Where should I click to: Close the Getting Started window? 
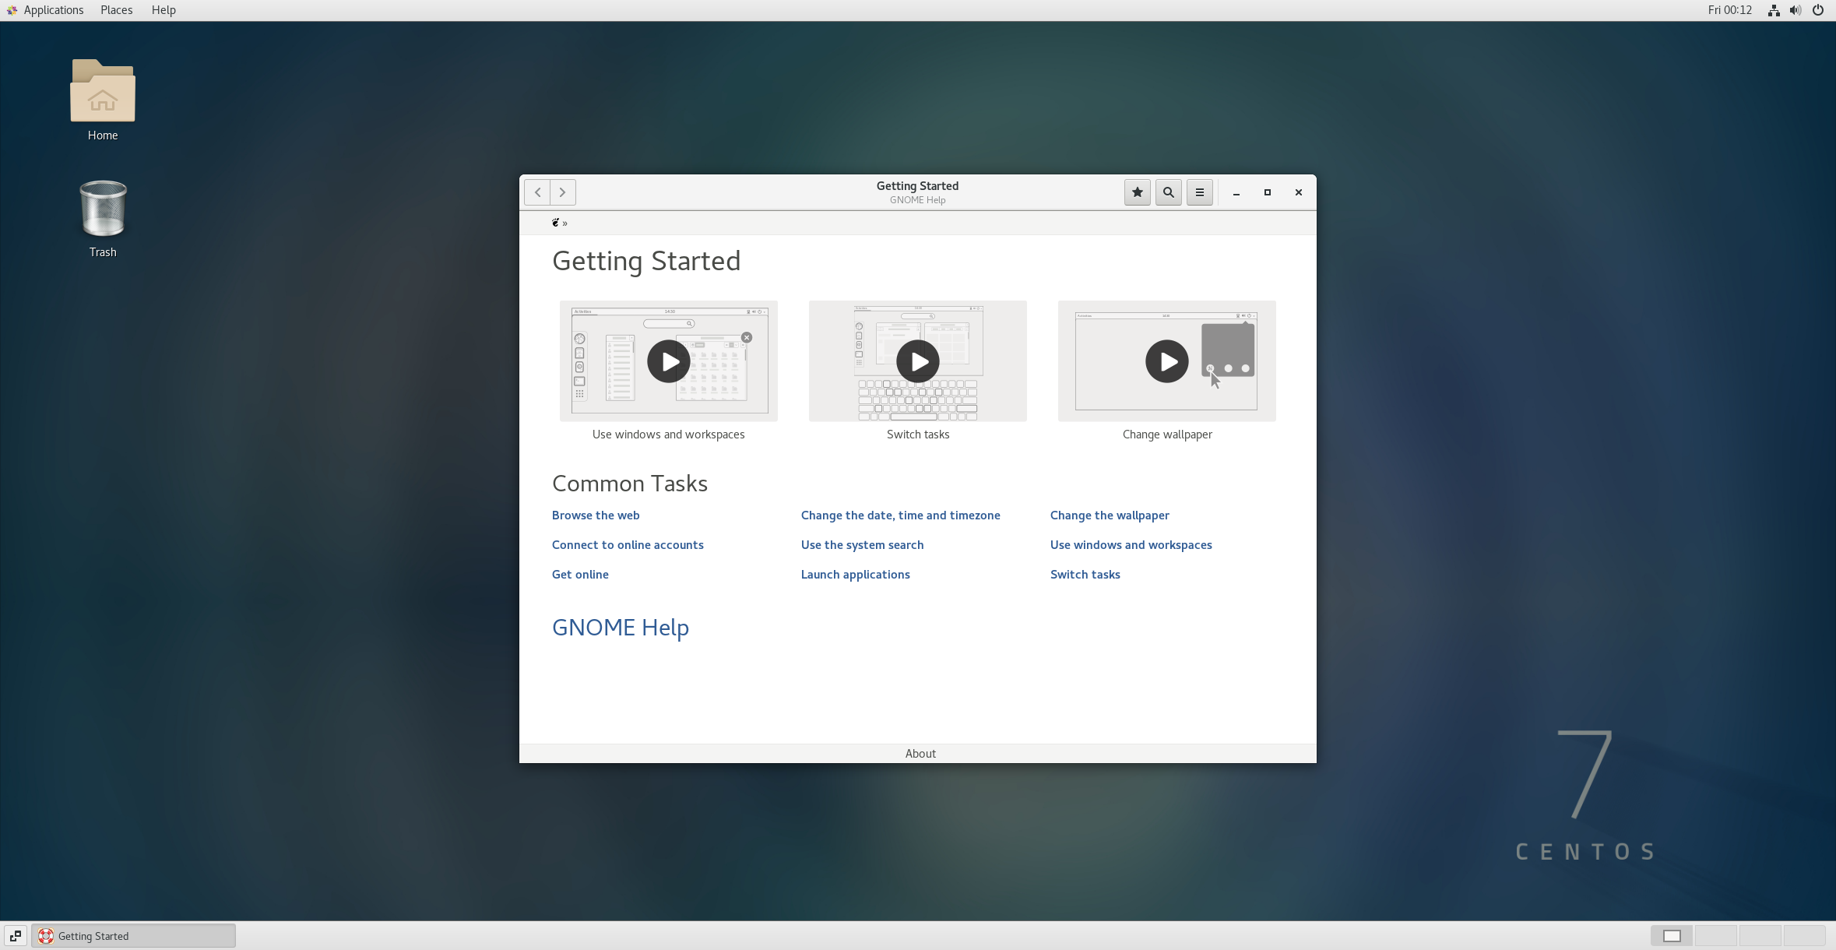(1299, 192)
